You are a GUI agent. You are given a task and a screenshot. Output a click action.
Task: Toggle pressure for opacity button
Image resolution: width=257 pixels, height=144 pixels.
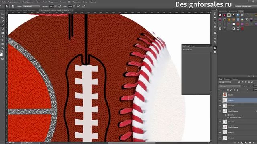[x=60, y=6]
